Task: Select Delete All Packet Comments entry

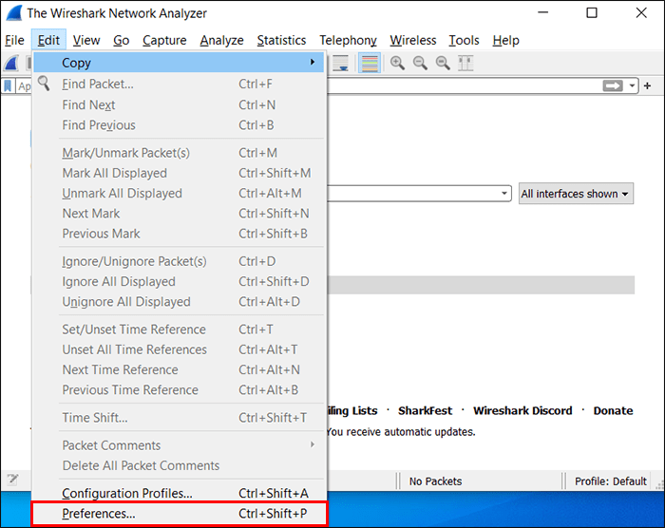Action: [x=180, y=465]
